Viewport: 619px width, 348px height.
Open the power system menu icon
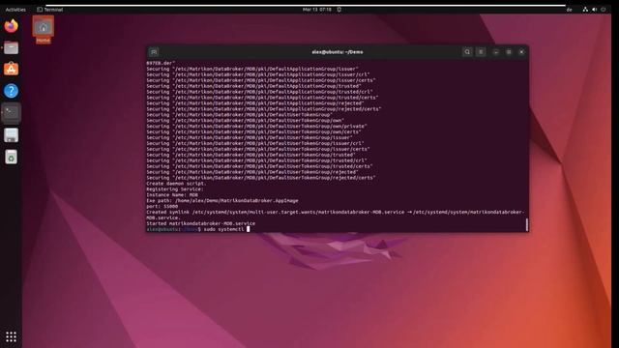pos(604,10)
